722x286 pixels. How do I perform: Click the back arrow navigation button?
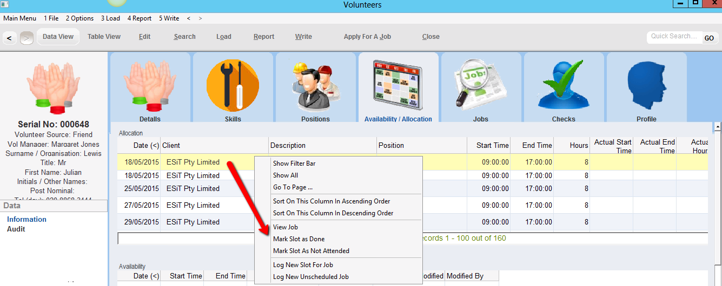[10, 38]
